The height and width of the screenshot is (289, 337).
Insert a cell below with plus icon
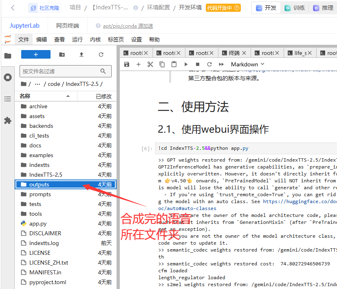click(139, 64)
